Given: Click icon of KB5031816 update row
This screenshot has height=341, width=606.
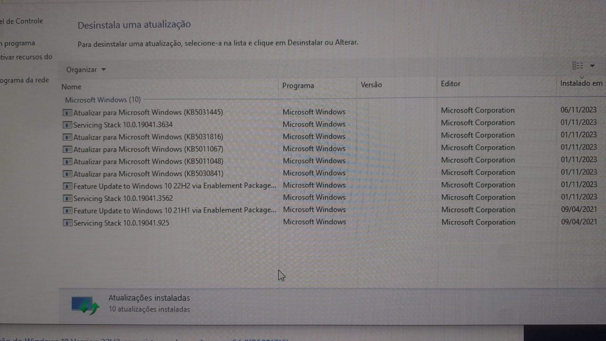Looking at the screenshot, I should click(x=67, y=137).
